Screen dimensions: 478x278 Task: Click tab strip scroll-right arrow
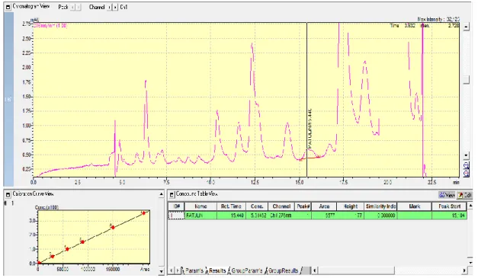(x=178, y=270)
